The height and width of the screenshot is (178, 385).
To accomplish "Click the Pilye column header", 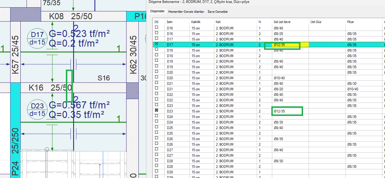I will pyautogui.click(x=350, y=22).
